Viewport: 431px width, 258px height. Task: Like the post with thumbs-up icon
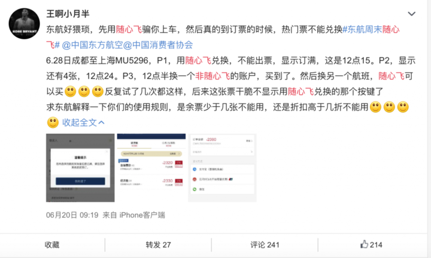click(371, 244)
